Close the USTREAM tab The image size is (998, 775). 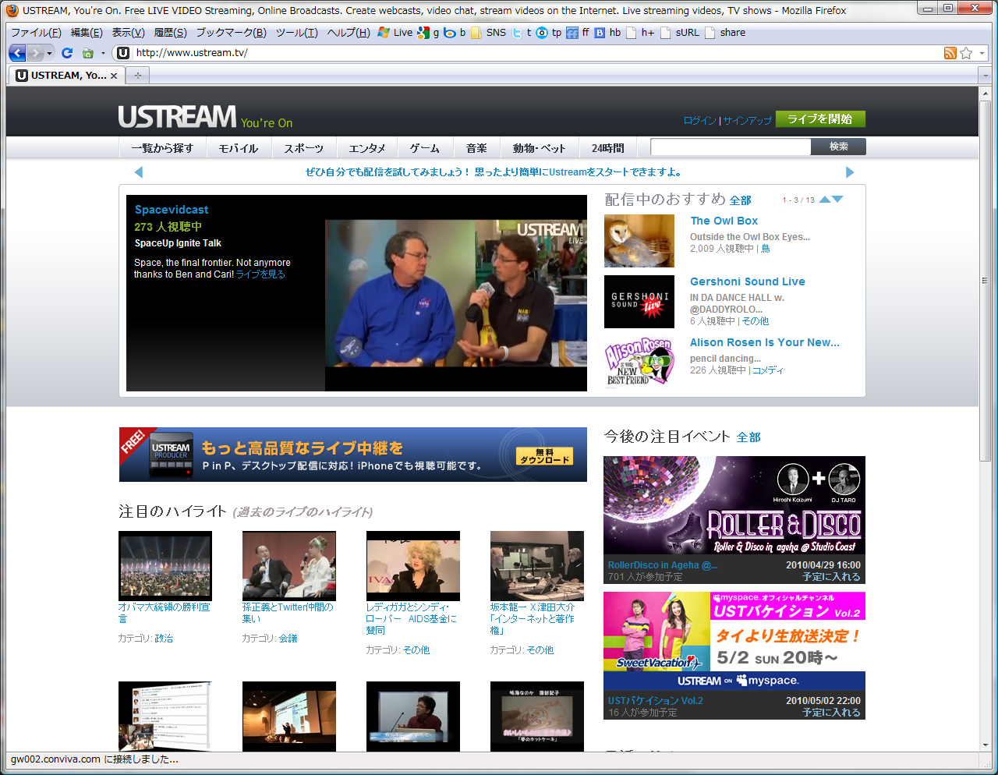(114, 76)
